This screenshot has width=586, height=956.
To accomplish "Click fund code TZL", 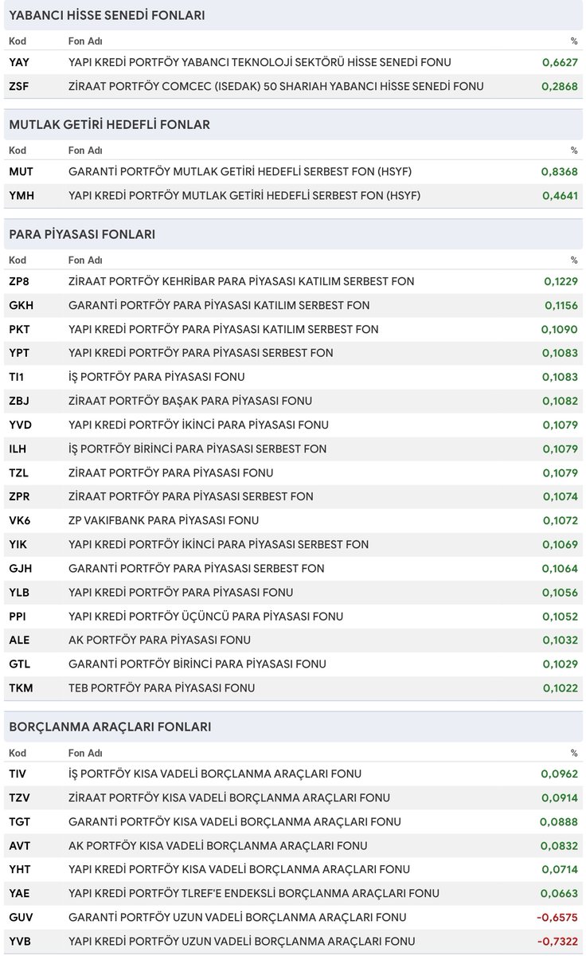I will click(x=19, y=472).
